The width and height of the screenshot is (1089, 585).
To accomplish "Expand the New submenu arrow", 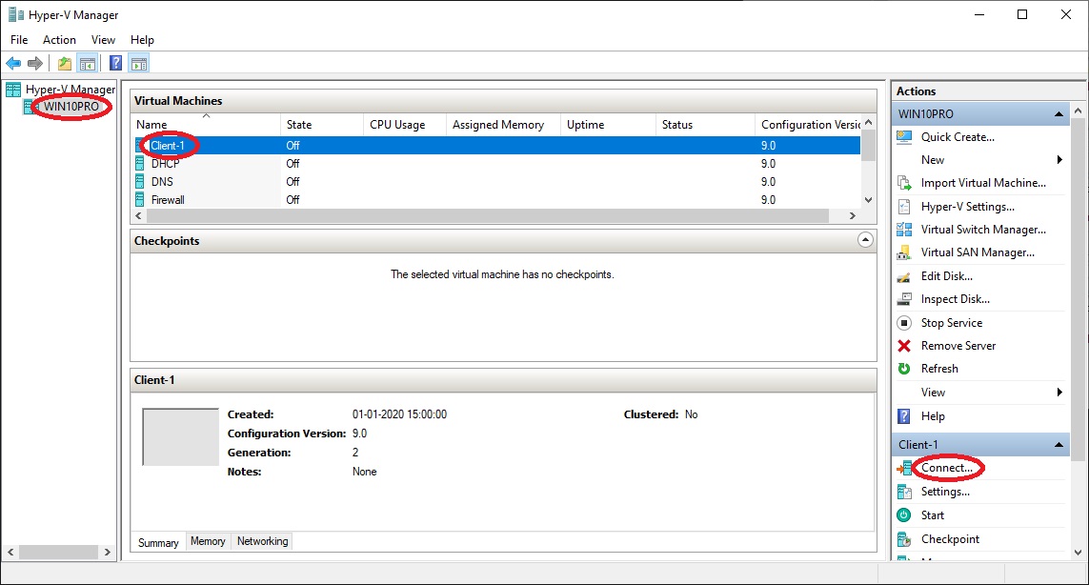I will coord(1059,160).
